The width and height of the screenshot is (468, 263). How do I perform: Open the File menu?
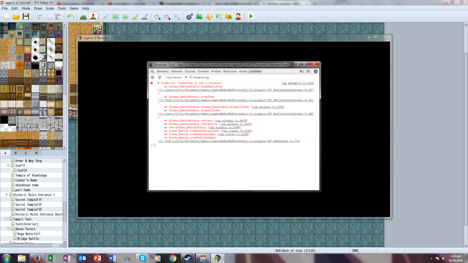pyautogui.click(x=5, y=8)
